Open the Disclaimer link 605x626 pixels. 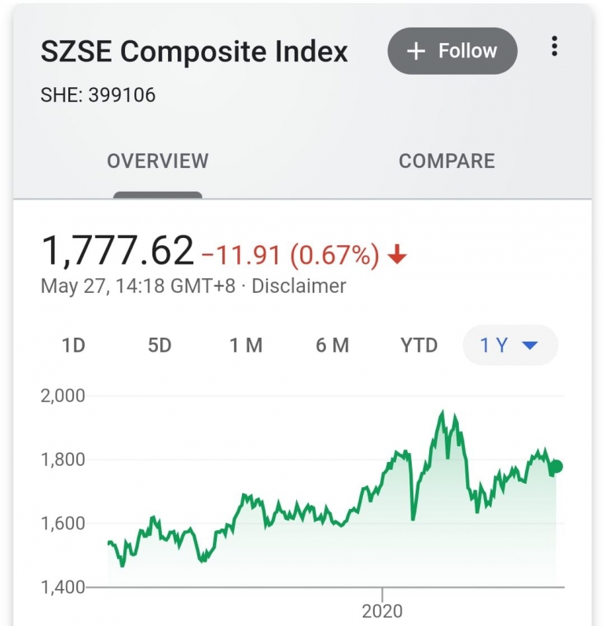(x=299, y=286)
